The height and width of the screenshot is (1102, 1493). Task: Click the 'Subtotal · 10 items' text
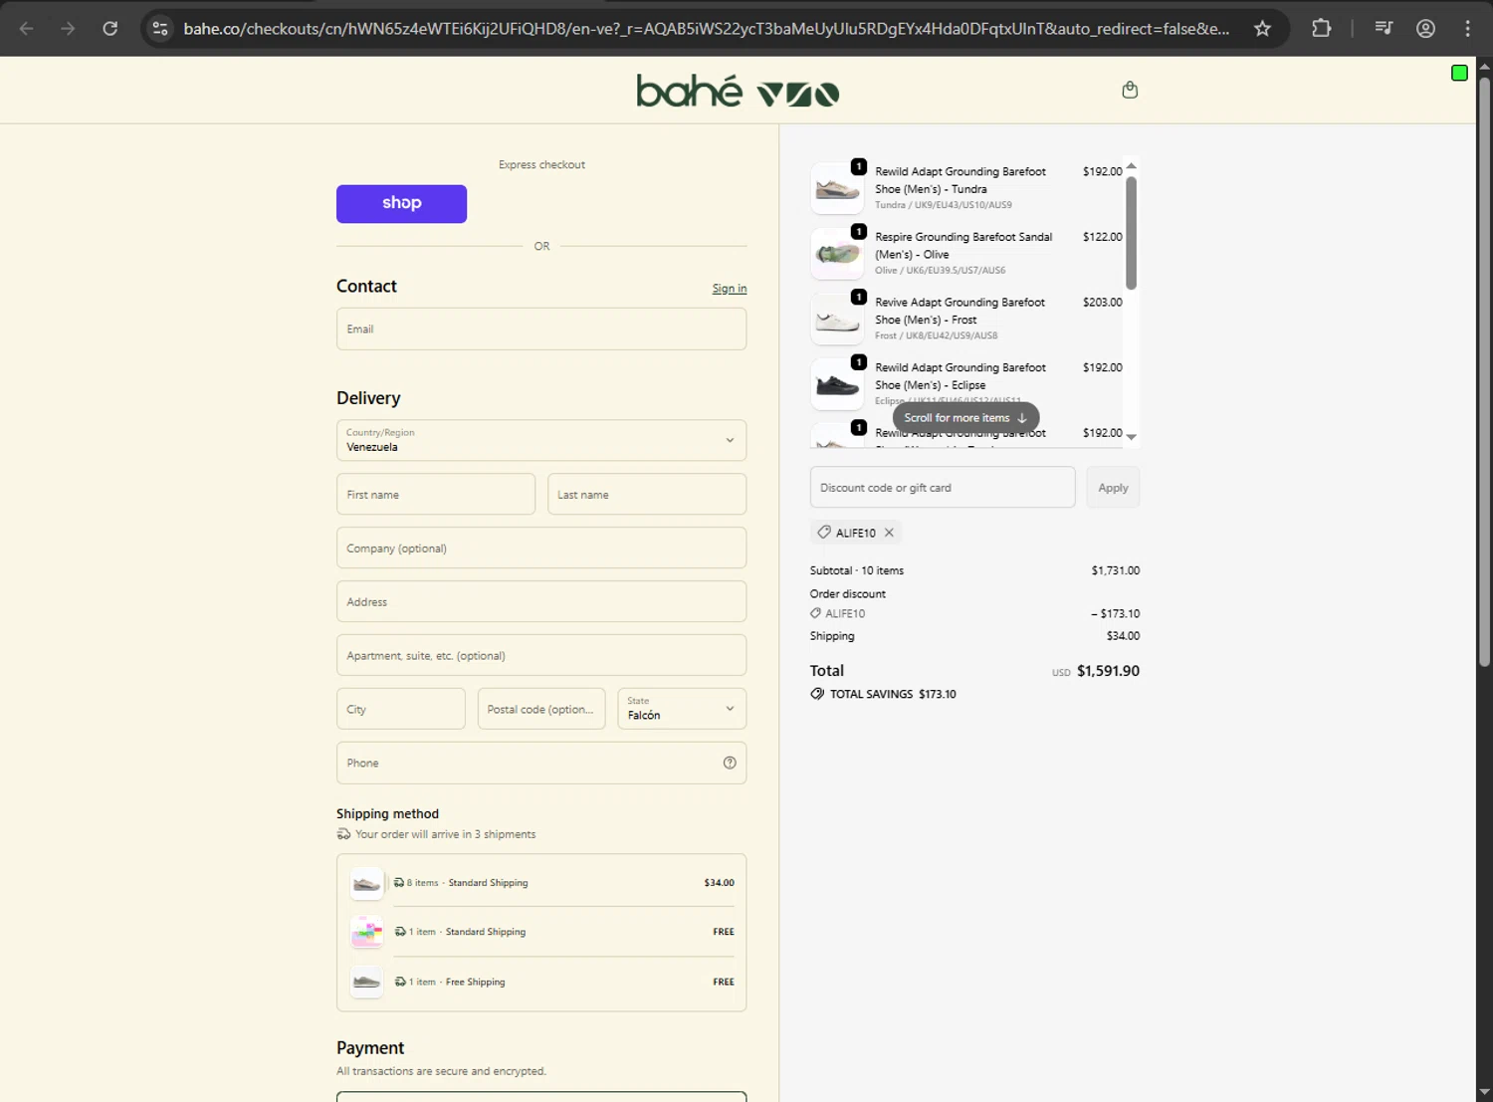(857, 570)
